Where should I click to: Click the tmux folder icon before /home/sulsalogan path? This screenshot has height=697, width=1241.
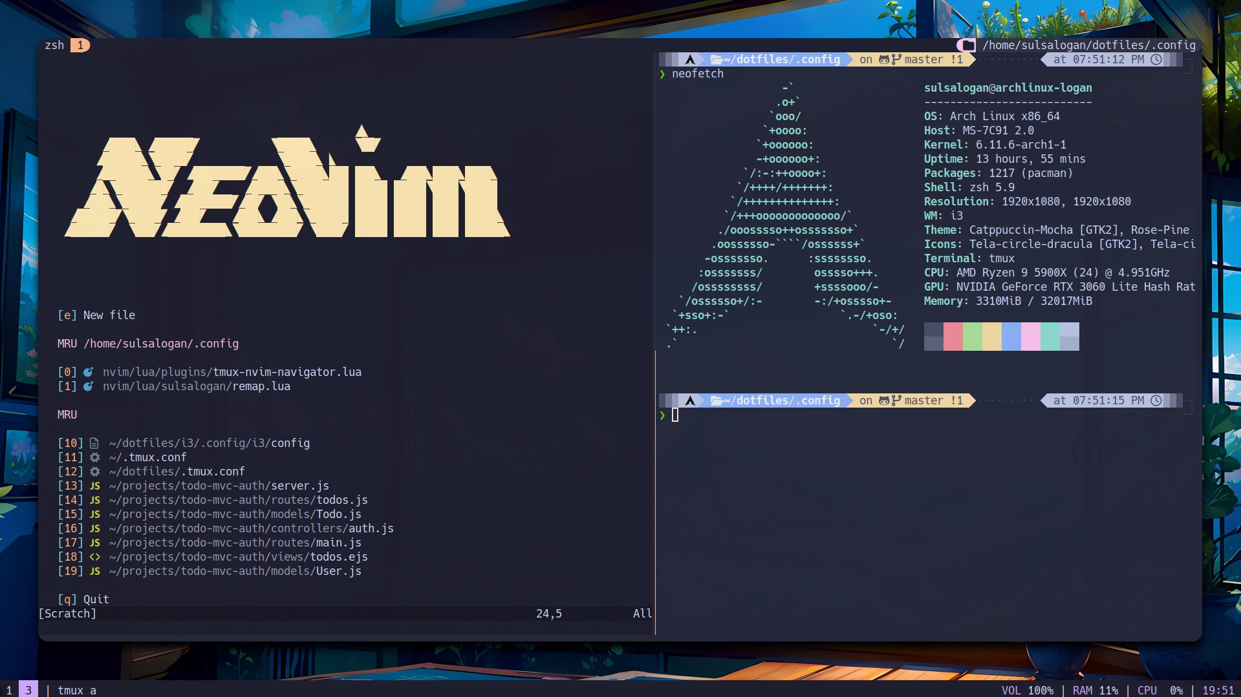tap(968, 45)
